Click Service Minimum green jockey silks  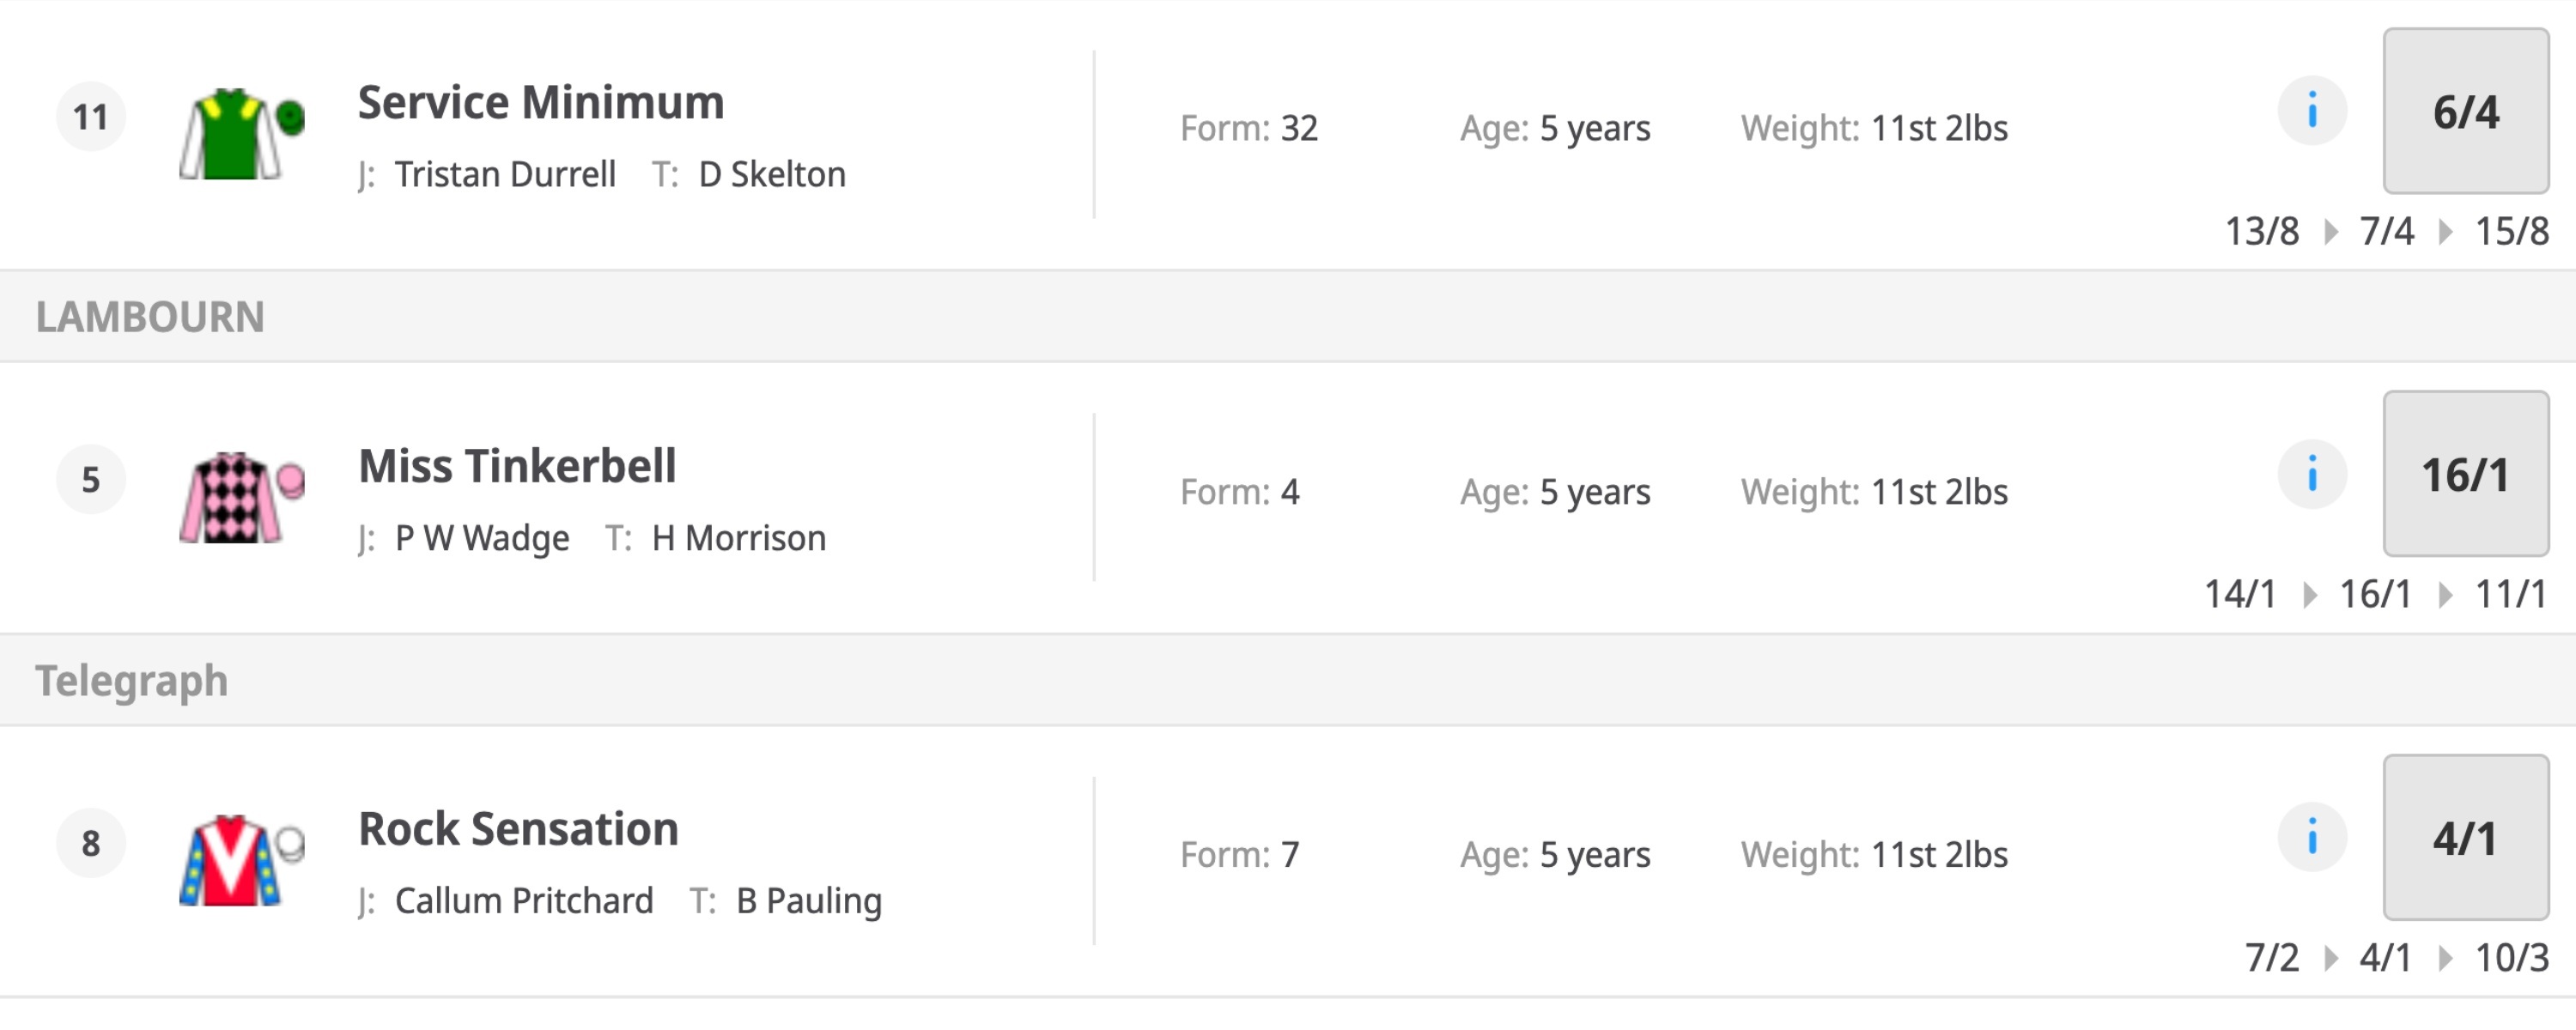[240, 134]
